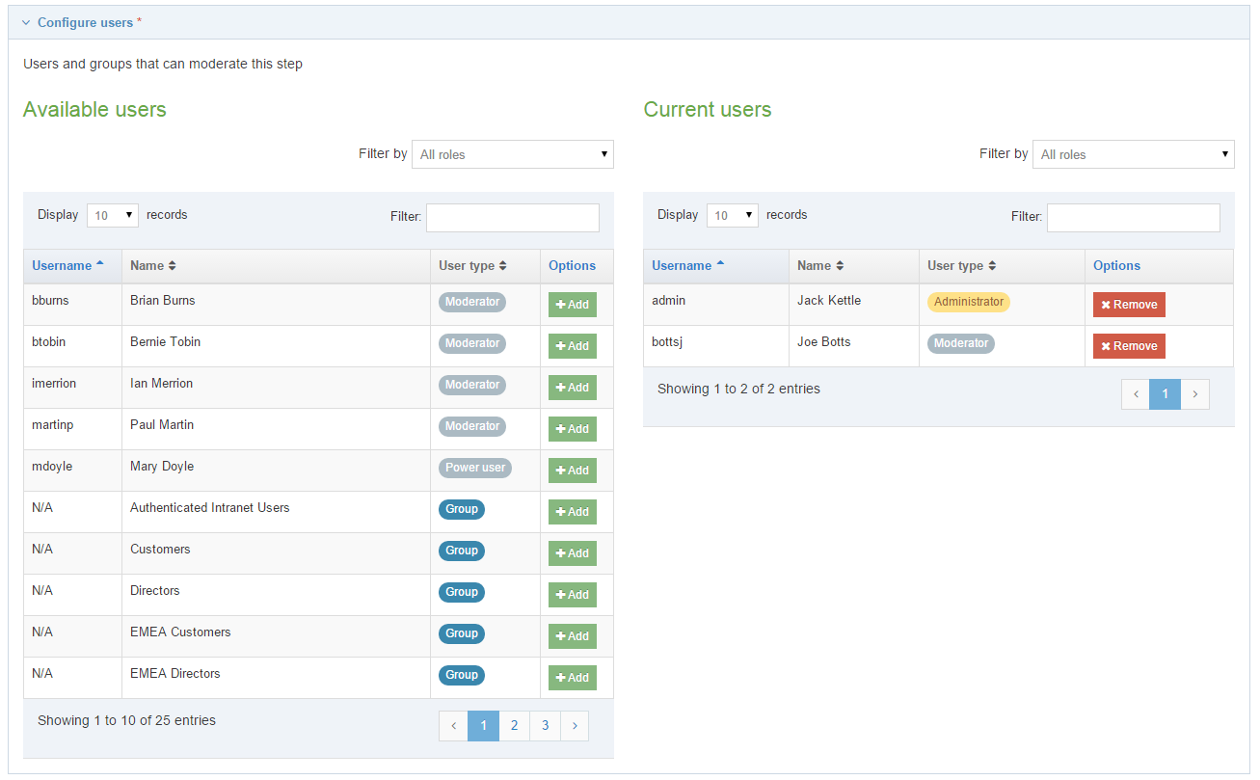1260x780 pixels.
Task: Change Current users display records count
Action: tap(732, 215)
